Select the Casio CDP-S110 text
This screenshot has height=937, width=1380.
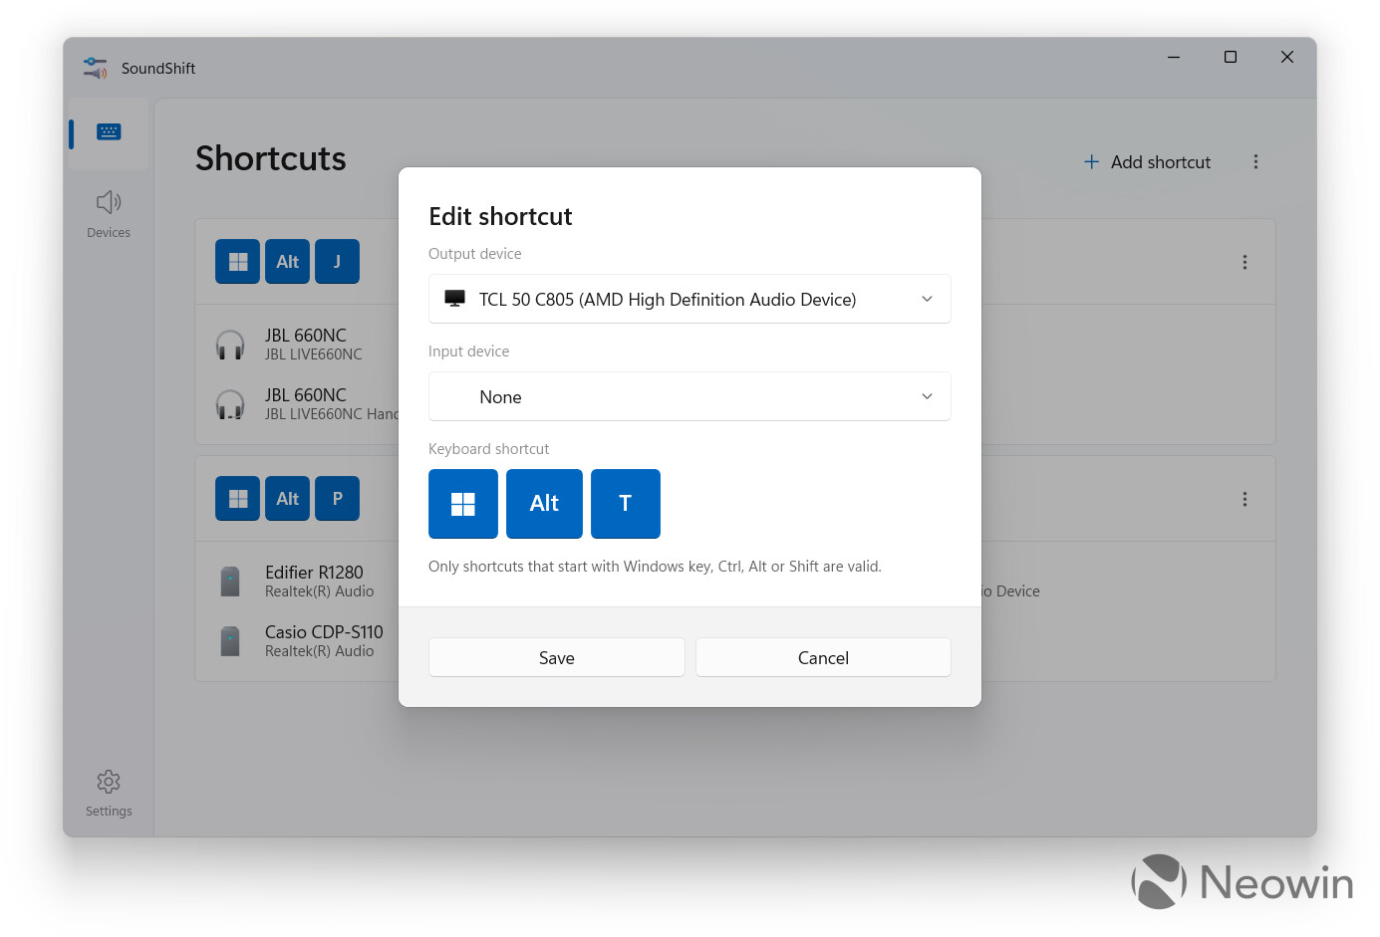click(x=324, y=632)
